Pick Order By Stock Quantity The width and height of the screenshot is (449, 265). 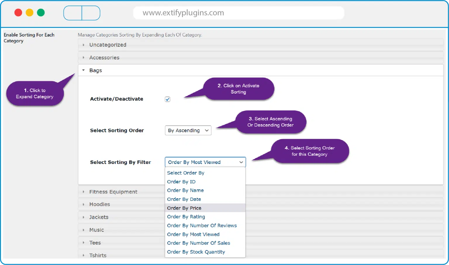[x=196, y=252]
